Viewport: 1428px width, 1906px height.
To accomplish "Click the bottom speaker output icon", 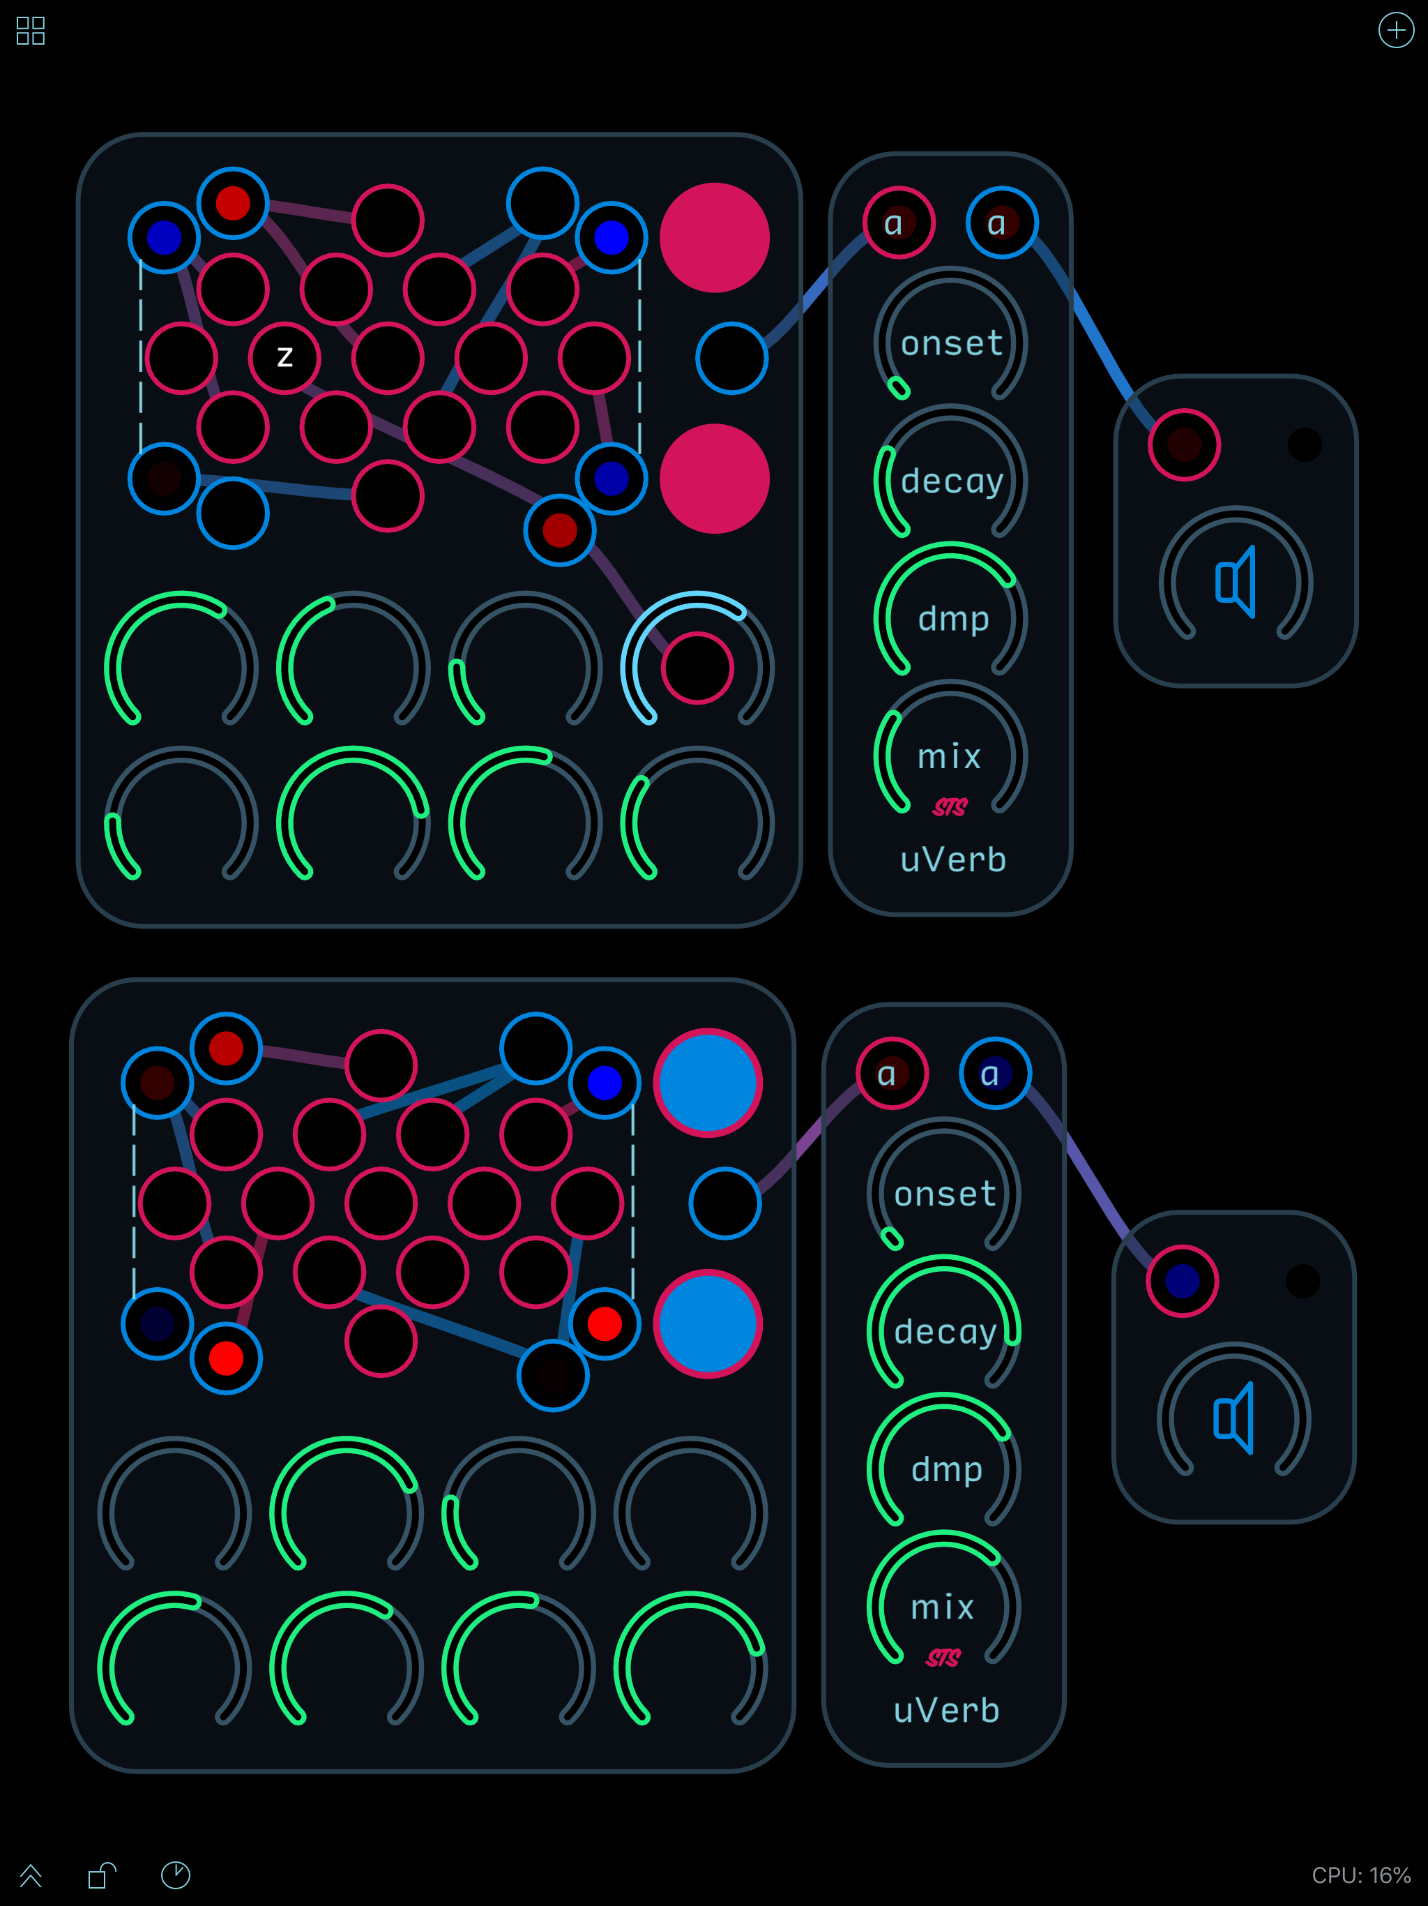I will click(x=1233, y=1419).
